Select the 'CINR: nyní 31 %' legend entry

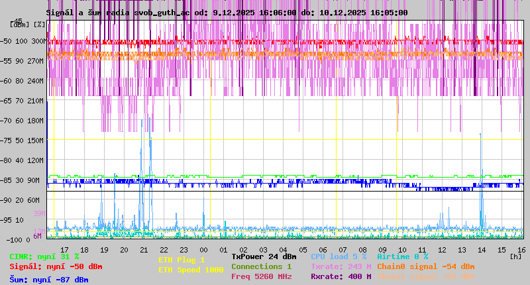tap(44, 257)
